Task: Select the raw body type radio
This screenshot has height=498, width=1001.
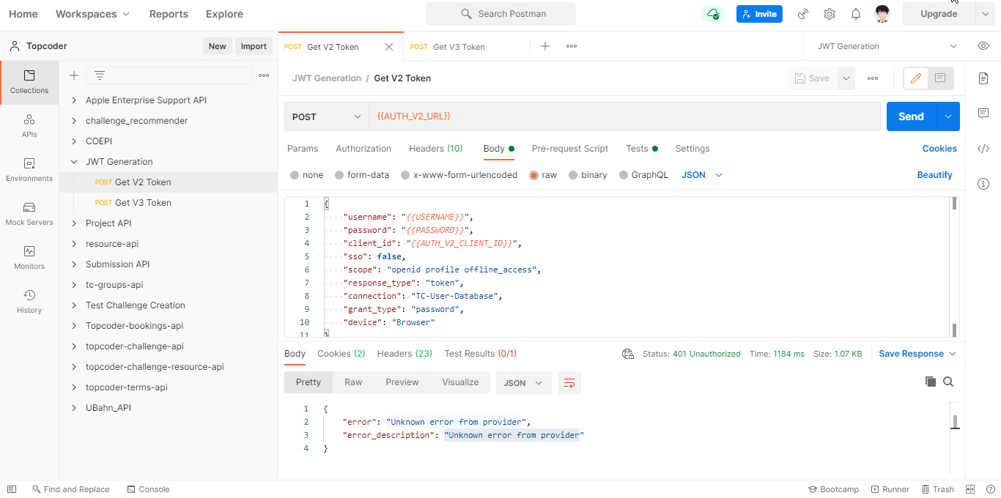Action: coord(533,175)
